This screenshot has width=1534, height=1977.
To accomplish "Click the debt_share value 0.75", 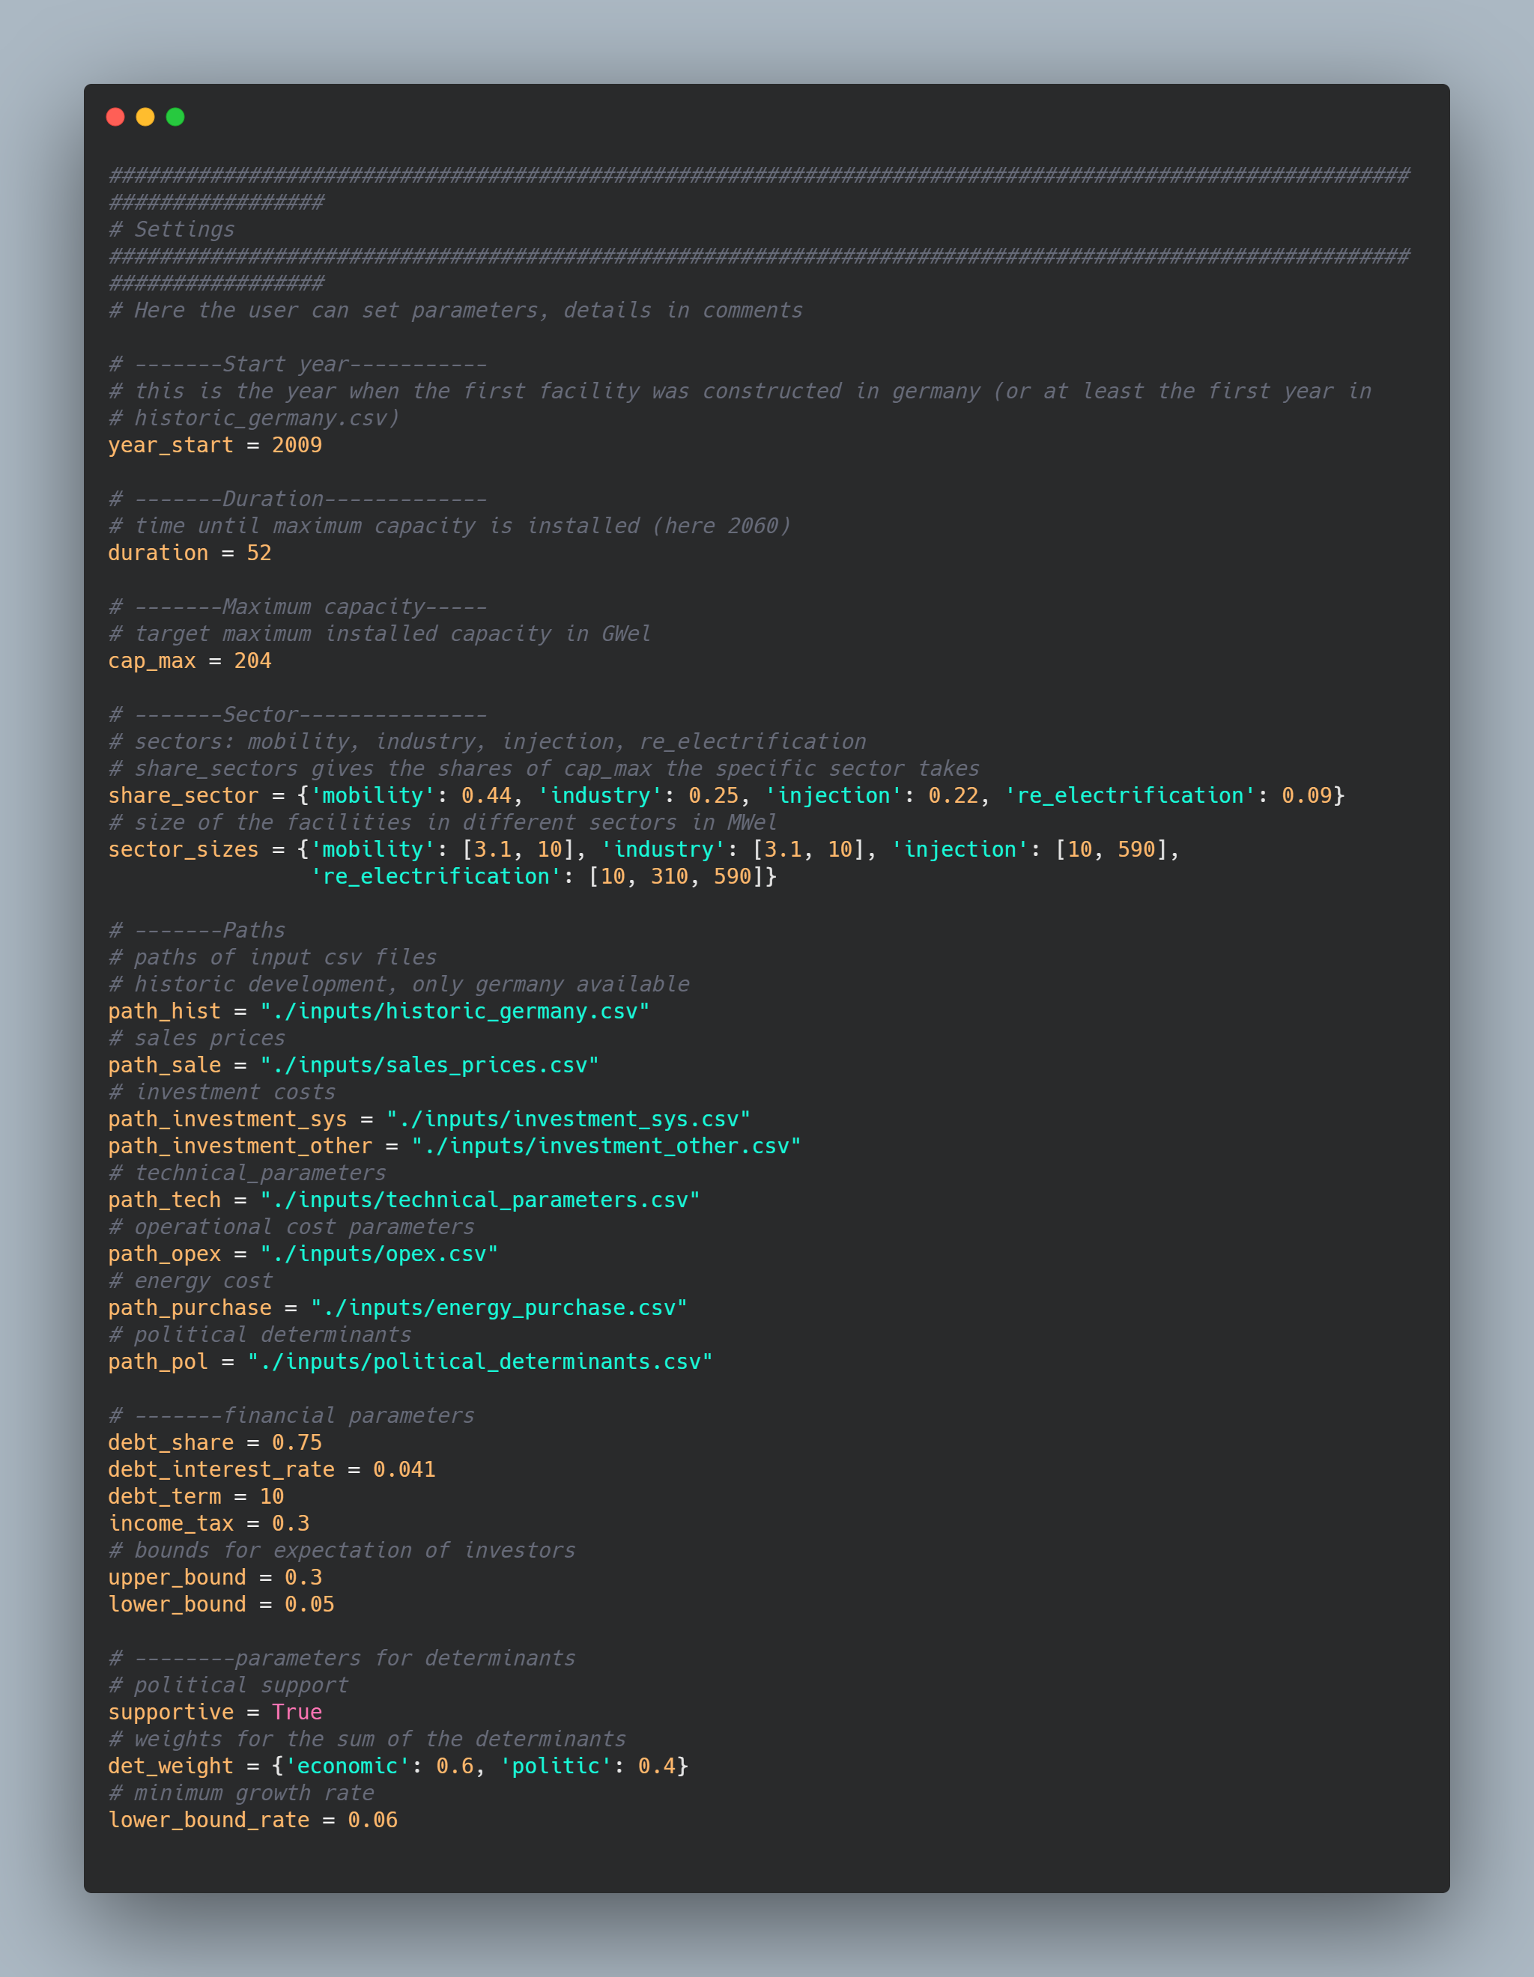I will (x=297, y=1443).
